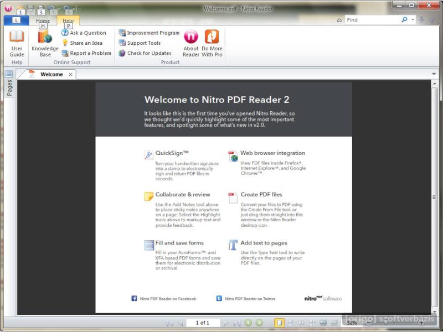Go to the previous page
The height and width of the screenshot is (332, 443).
tap(181, 323)
